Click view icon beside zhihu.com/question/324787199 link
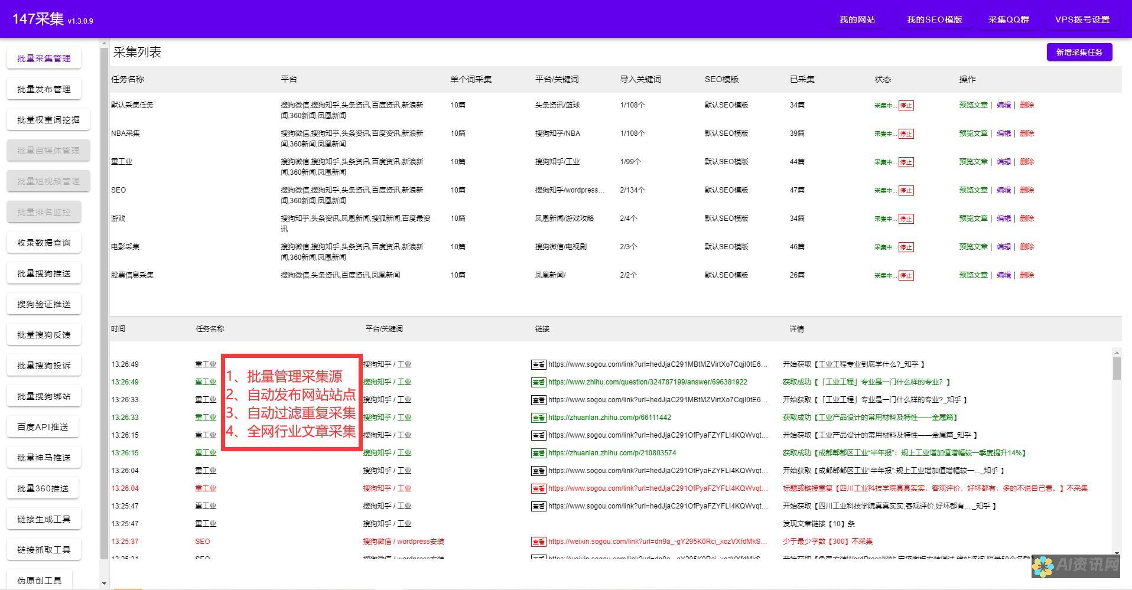The image size is (1132, 590). tap(538, 382)
